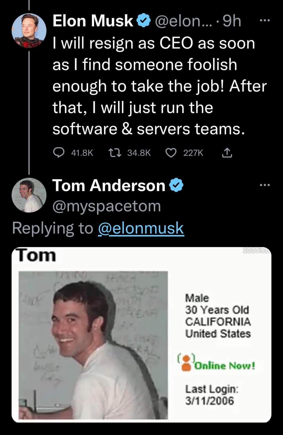Click the Tom Anderson display name
The image size is (283, 435).
(109, 186)
